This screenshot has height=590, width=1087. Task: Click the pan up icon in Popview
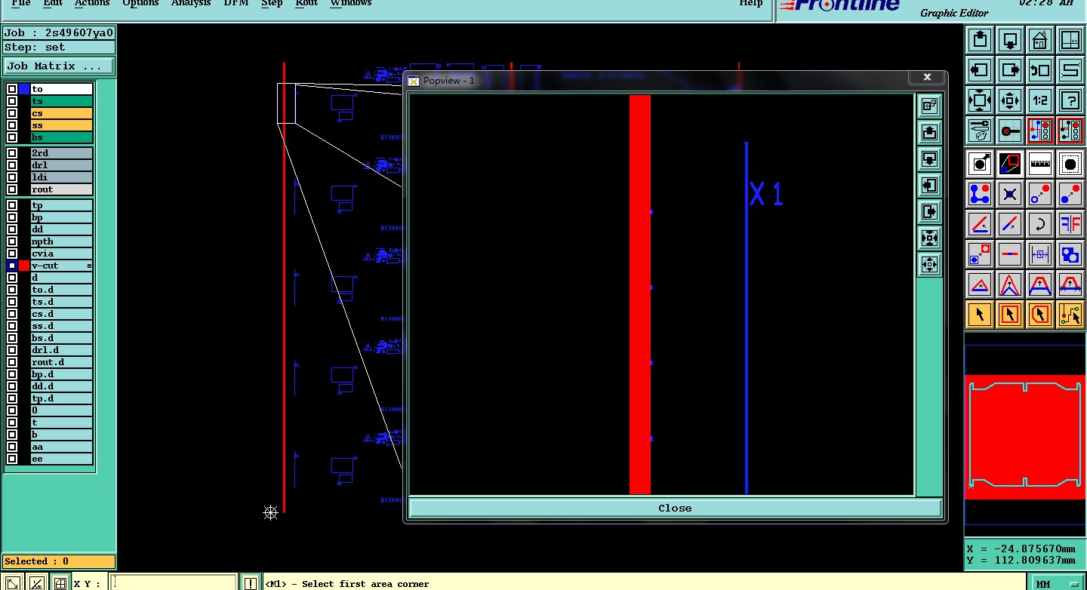click(929, 133)
